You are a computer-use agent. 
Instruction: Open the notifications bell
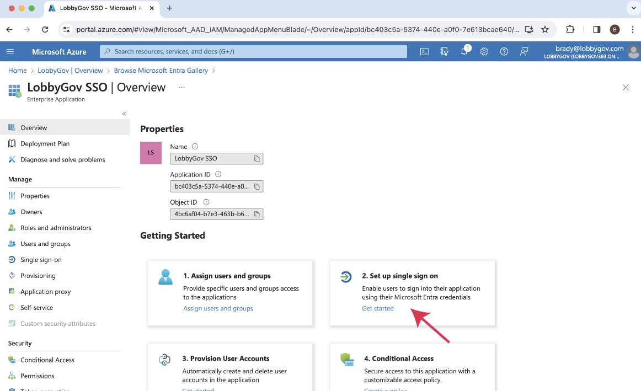(464, 51)
